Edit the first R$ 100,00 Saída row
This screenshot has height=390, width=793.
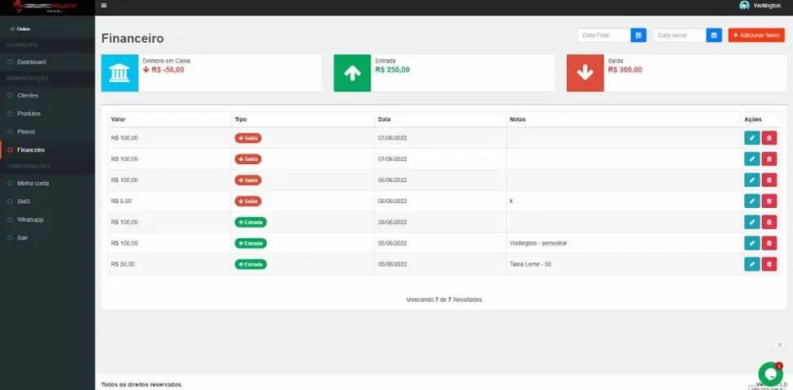(752, 138)
